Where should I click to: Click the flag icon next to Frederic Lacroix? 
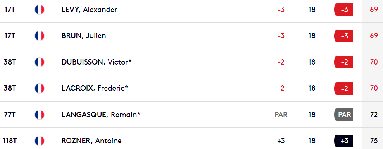[39, 88]
